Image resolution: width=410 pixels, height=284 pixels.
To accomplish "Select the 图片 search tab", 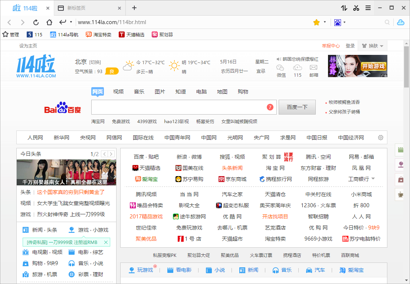I will 160,92.
